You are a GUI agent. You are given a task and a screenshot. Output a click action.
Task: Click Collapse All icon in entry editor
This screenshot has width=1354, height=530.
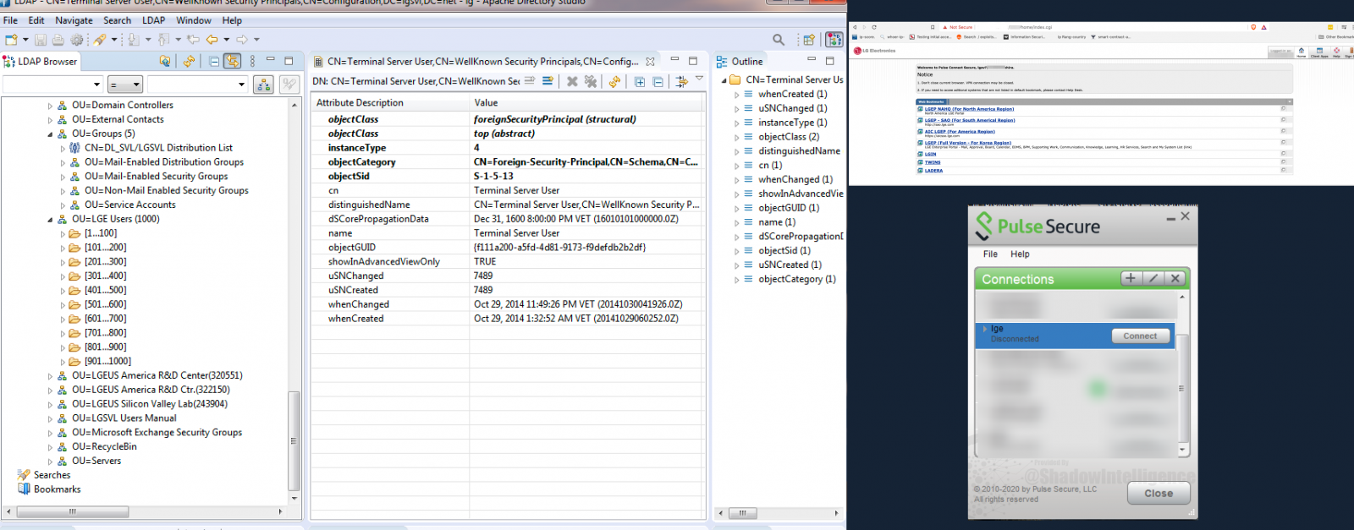(x=658, y=81)
